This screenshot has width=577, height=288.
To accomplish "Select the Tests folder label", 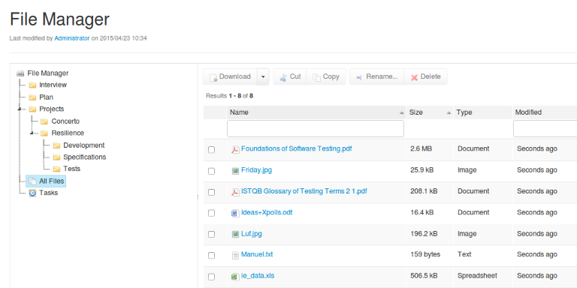I will [x=72, y=169].
